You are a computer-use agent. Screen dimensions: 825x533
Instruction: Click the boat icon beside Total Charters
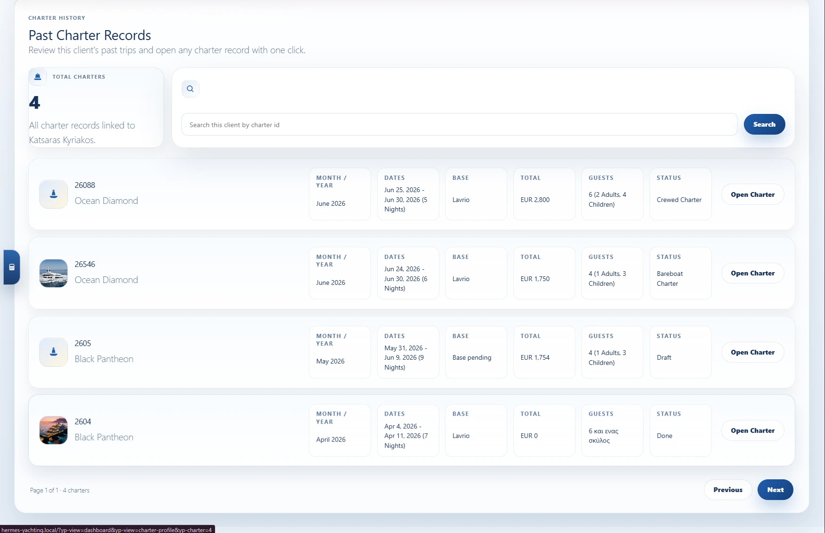(38, 77)
